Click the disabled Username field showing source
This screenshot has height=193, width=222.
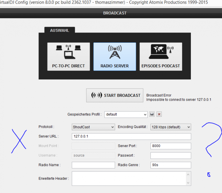(x=93, y=156)
